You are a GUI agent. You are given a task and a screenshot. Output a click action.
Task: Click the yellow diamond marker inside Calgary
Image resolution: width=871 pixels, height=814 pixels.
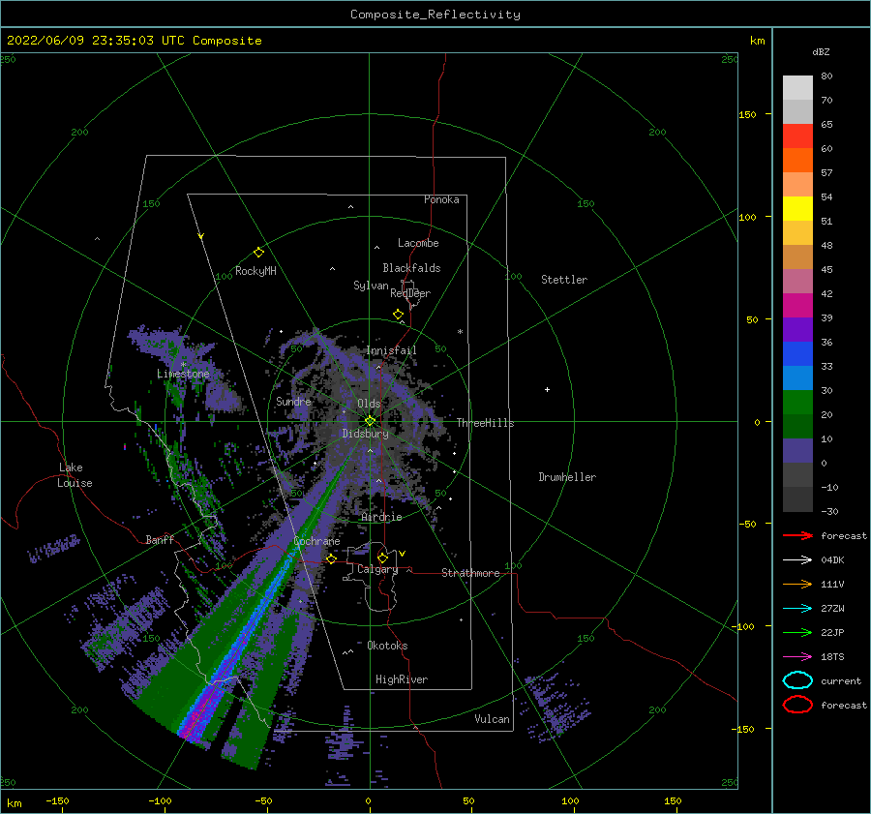pyautogui.click(x=382, y=558)
